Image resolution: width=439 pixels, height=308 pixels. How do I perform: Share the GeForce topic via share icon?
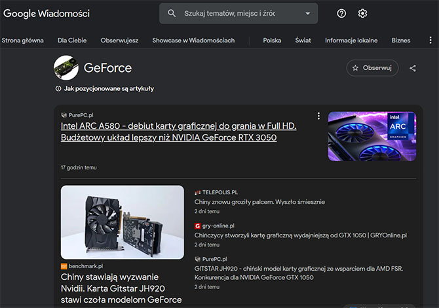pyautogui.click(x=412, y=68)
